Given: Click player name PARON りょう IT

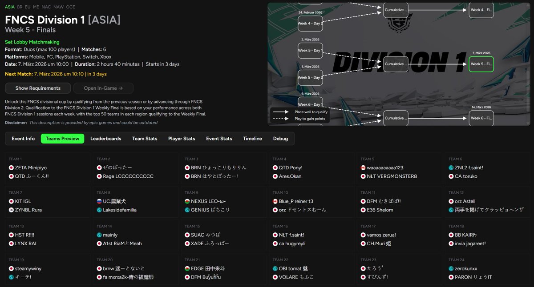Looking at the screenshot, I should (x=473, y=277).
